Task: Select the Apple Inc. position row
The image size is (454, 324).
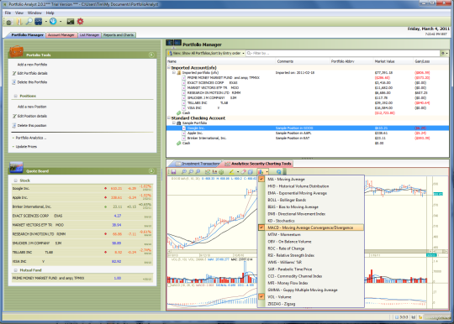Action: 308,133
